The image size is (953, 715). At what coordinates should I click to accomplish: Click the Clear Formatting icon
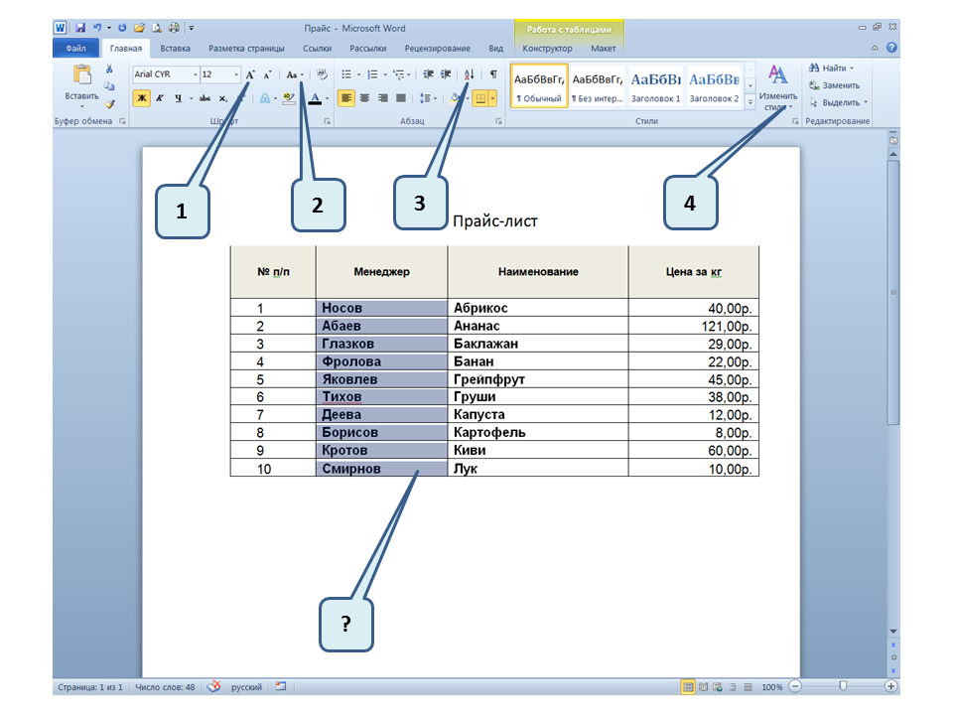tap(323, 74)
